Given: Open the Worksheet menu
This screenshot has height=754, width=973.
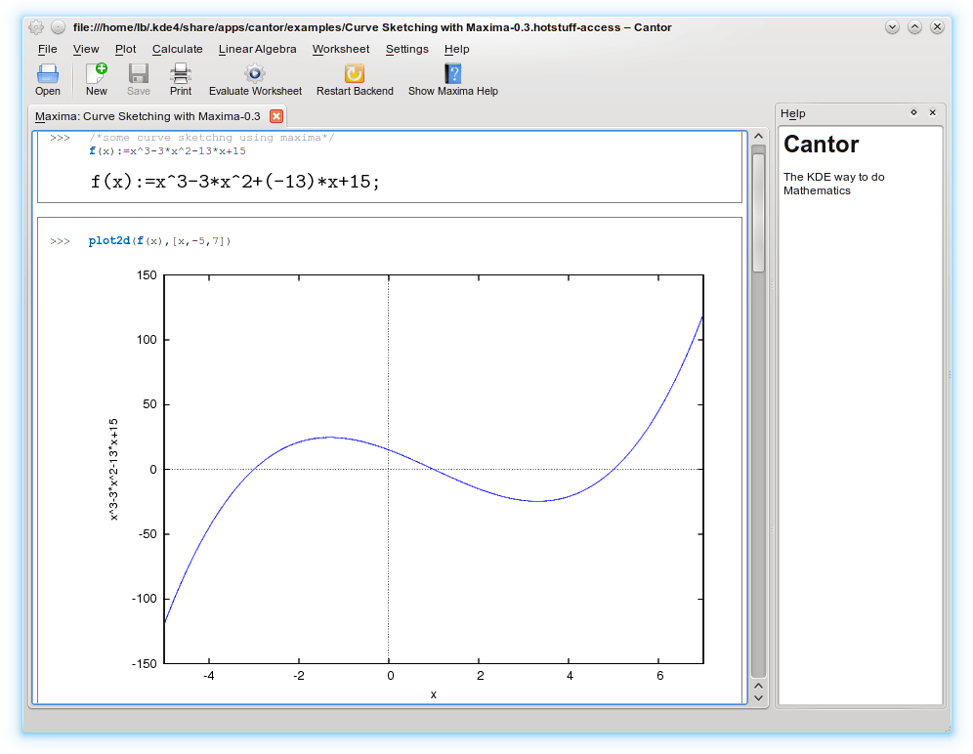Looking at the screenshot, I should tap(341, 49).
